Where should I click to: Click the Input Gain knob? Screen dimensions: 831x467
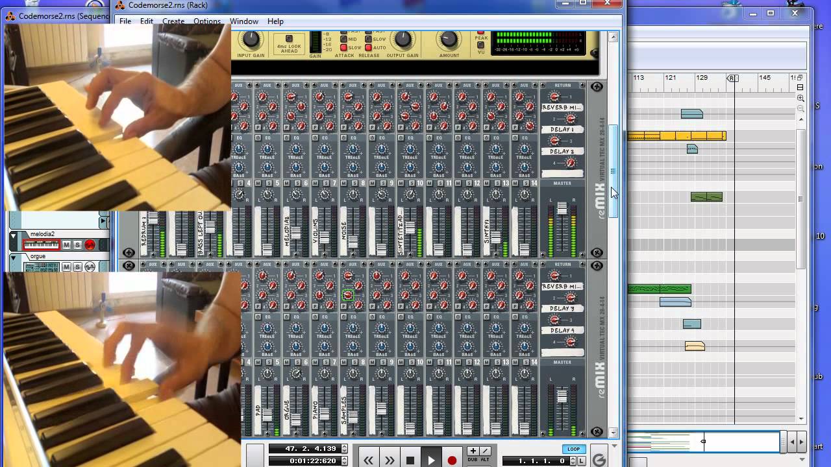[251, 40]
